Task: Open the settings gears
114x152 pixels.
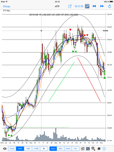Action: [93, 149]
